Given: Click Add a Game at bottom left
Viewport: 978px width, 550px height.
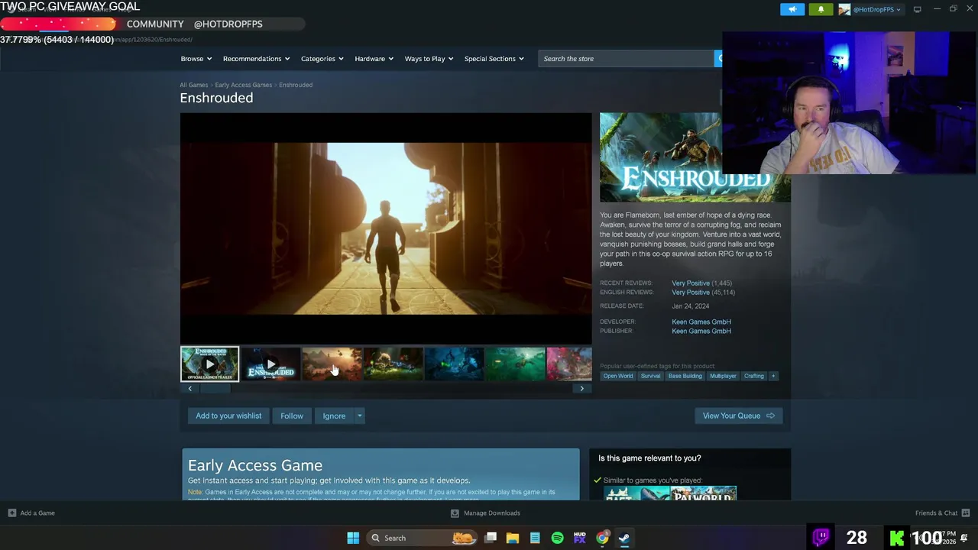Looking at the screenshot, I should [x=31, y=513].
